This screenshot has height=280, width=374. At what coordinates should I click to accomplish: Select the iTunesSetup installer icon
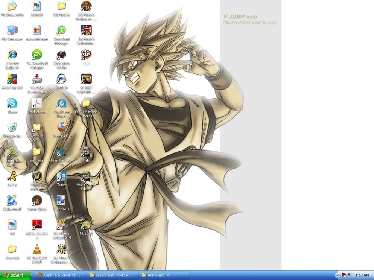point(61,128)
